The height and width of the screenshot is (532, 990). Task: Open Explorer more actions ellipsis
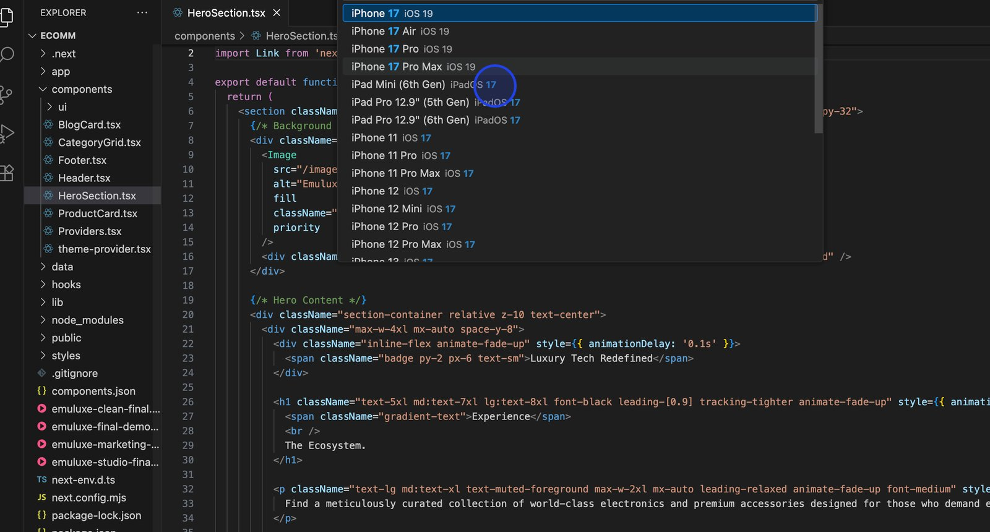pyautogui.click(x=142, y=12)
